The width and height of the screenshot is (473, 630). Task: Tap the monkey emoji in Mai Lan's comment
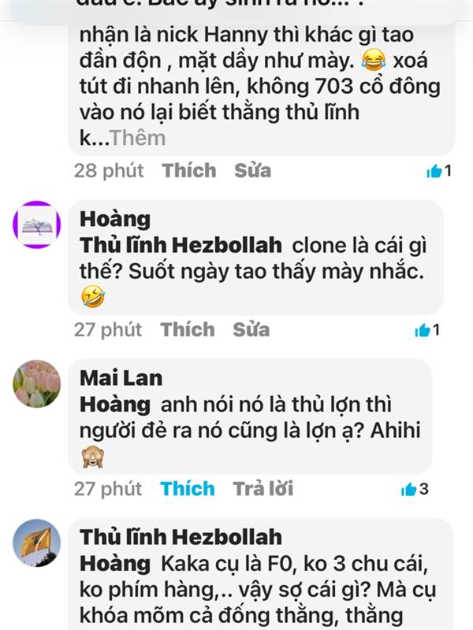[x=93, y=458]
